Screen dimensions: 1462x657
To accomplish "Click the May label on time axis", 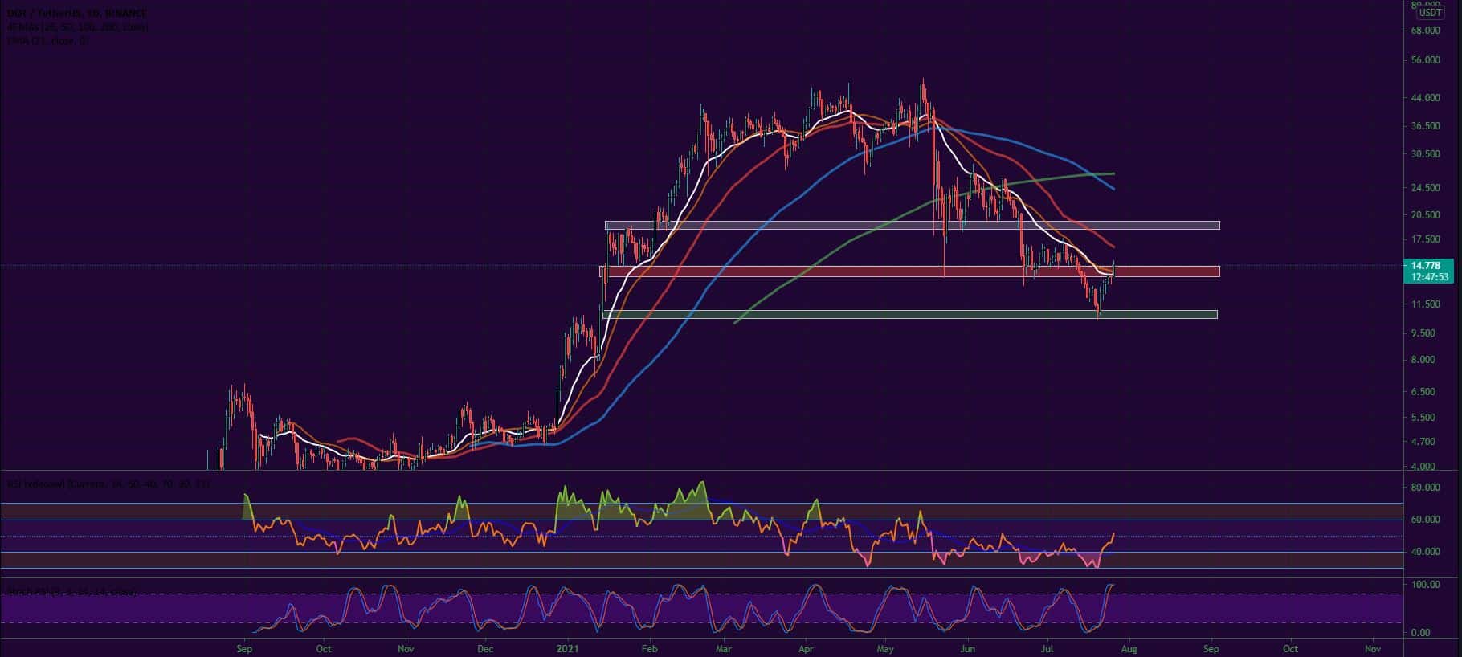I will tap(885, 648).
